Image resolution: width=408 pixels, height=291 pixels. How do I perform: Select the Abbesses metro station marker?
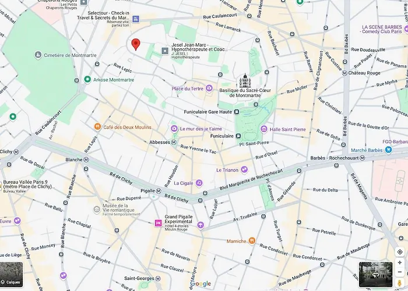pos(174,142)
